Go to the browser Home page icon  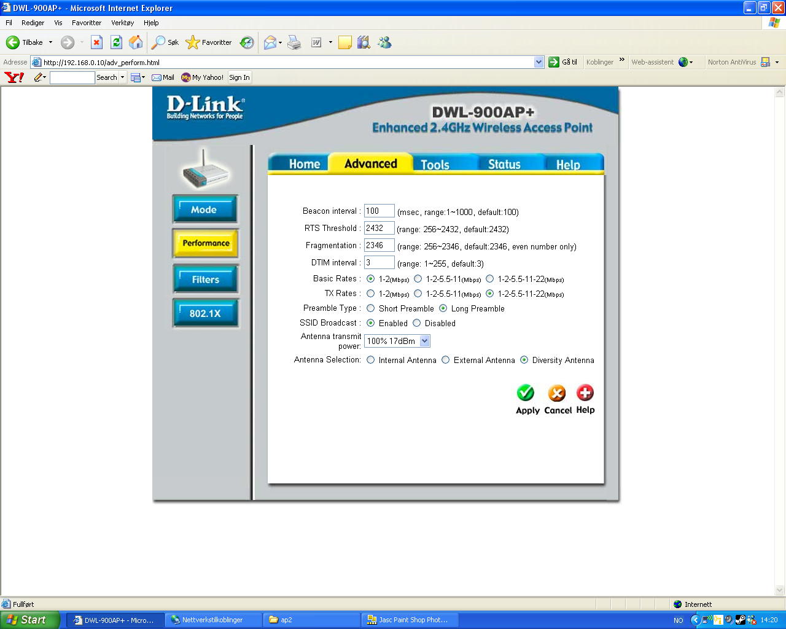(136, 42)
